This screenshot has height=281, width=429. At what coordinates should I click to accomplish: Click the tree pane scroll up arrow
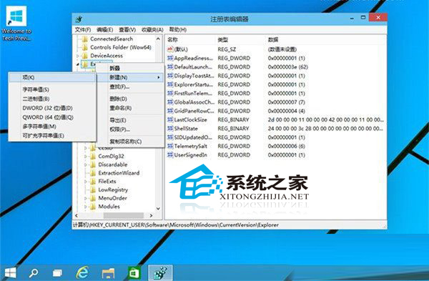pos(158,39)
